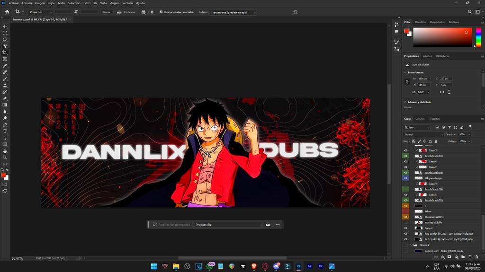The width and height of the screenshot is (485, 272).
Task: Open crop overlay grid options
Action: (x=144, y=12)
